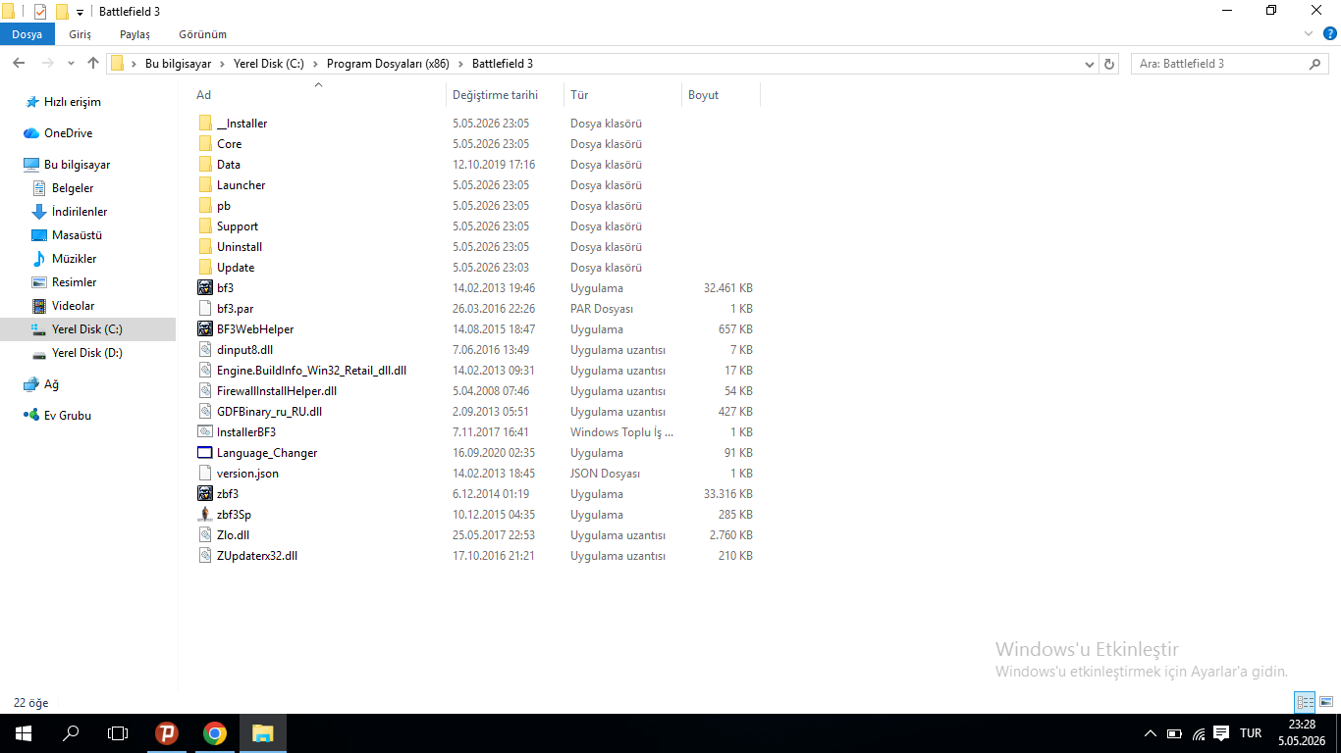This screenshot has height=753, width=1341.
Task: Open the recent locations dropdown arrow
Action: [71, 64]
